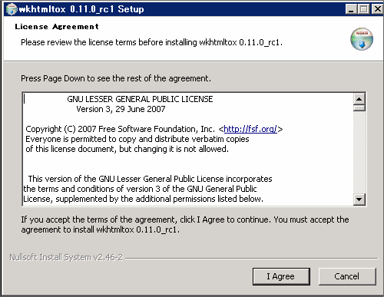
Task: Cancel the wkhtmltox installation
Action: [347, 276]
